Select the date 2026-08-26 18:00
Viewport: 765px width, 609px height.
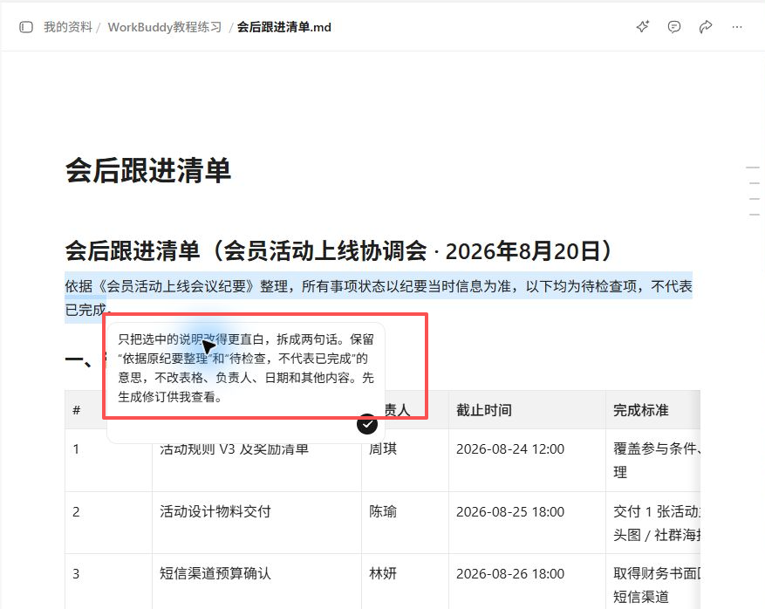click(510, 573)
